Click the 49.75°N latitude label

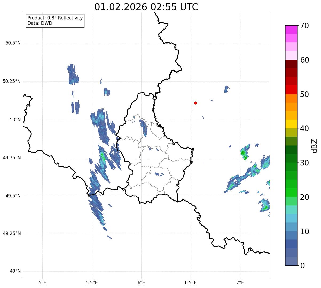click(x=12, y=158)
